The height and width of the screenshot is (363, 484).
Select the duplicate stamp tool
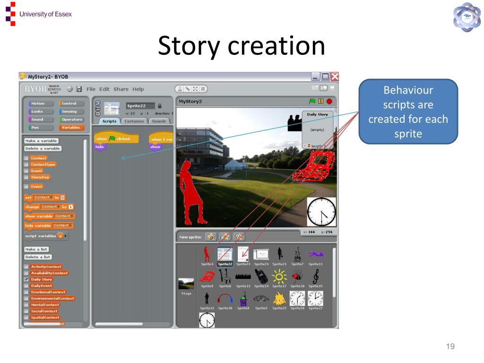(180, 89)
